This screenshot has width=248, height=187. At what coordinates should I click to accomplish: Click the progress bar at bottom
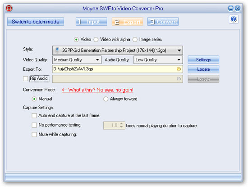(123, 177)
